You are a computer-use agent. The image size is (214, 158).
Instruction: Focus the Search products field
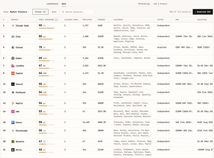point(77,12)
